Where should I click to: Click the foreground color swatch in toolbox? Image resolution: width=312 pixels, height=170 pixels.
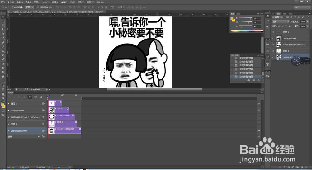(2, 105)
